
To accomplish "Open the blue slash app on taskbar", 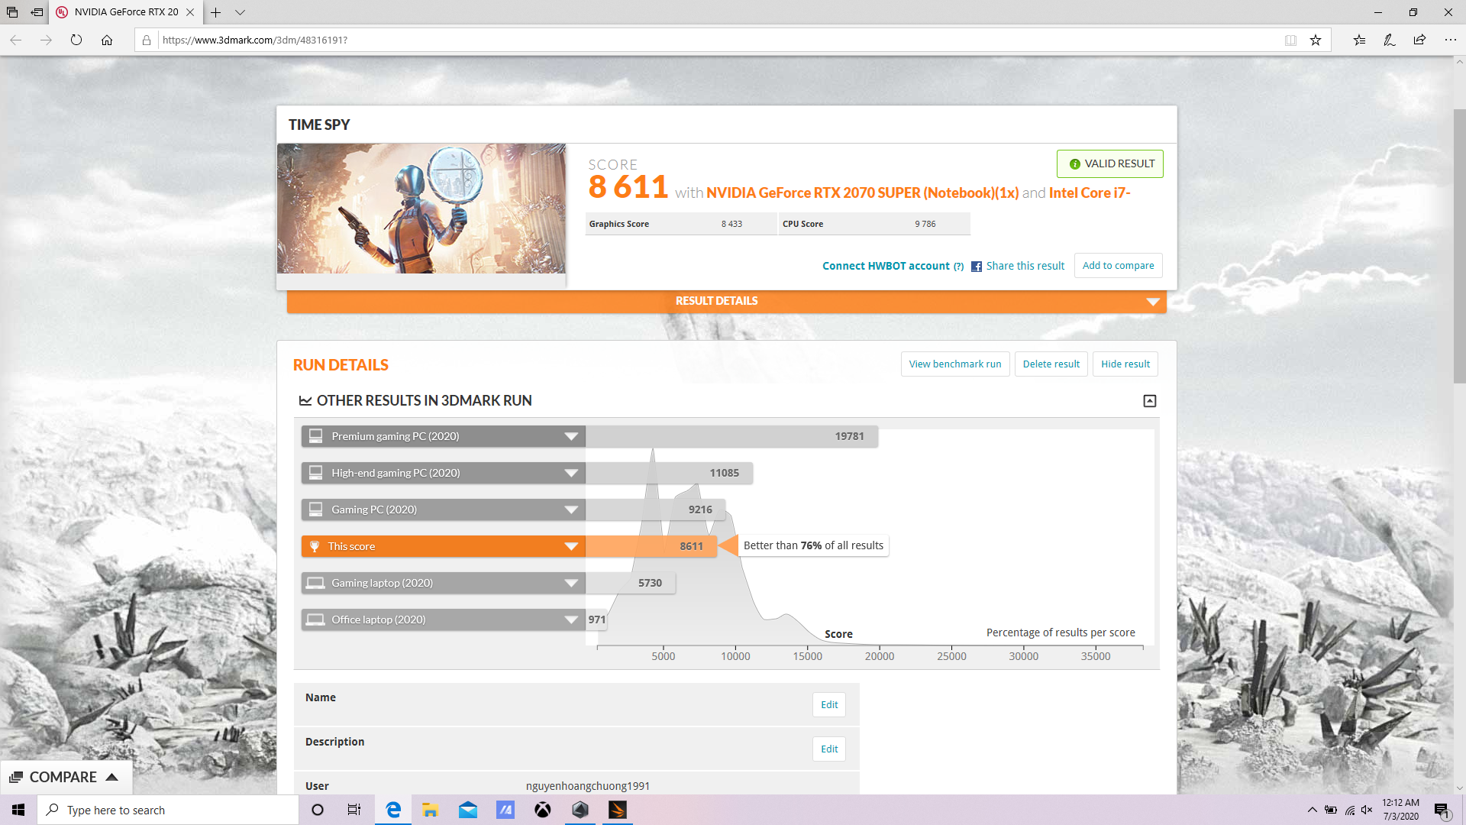I will [x=505, y=810].
